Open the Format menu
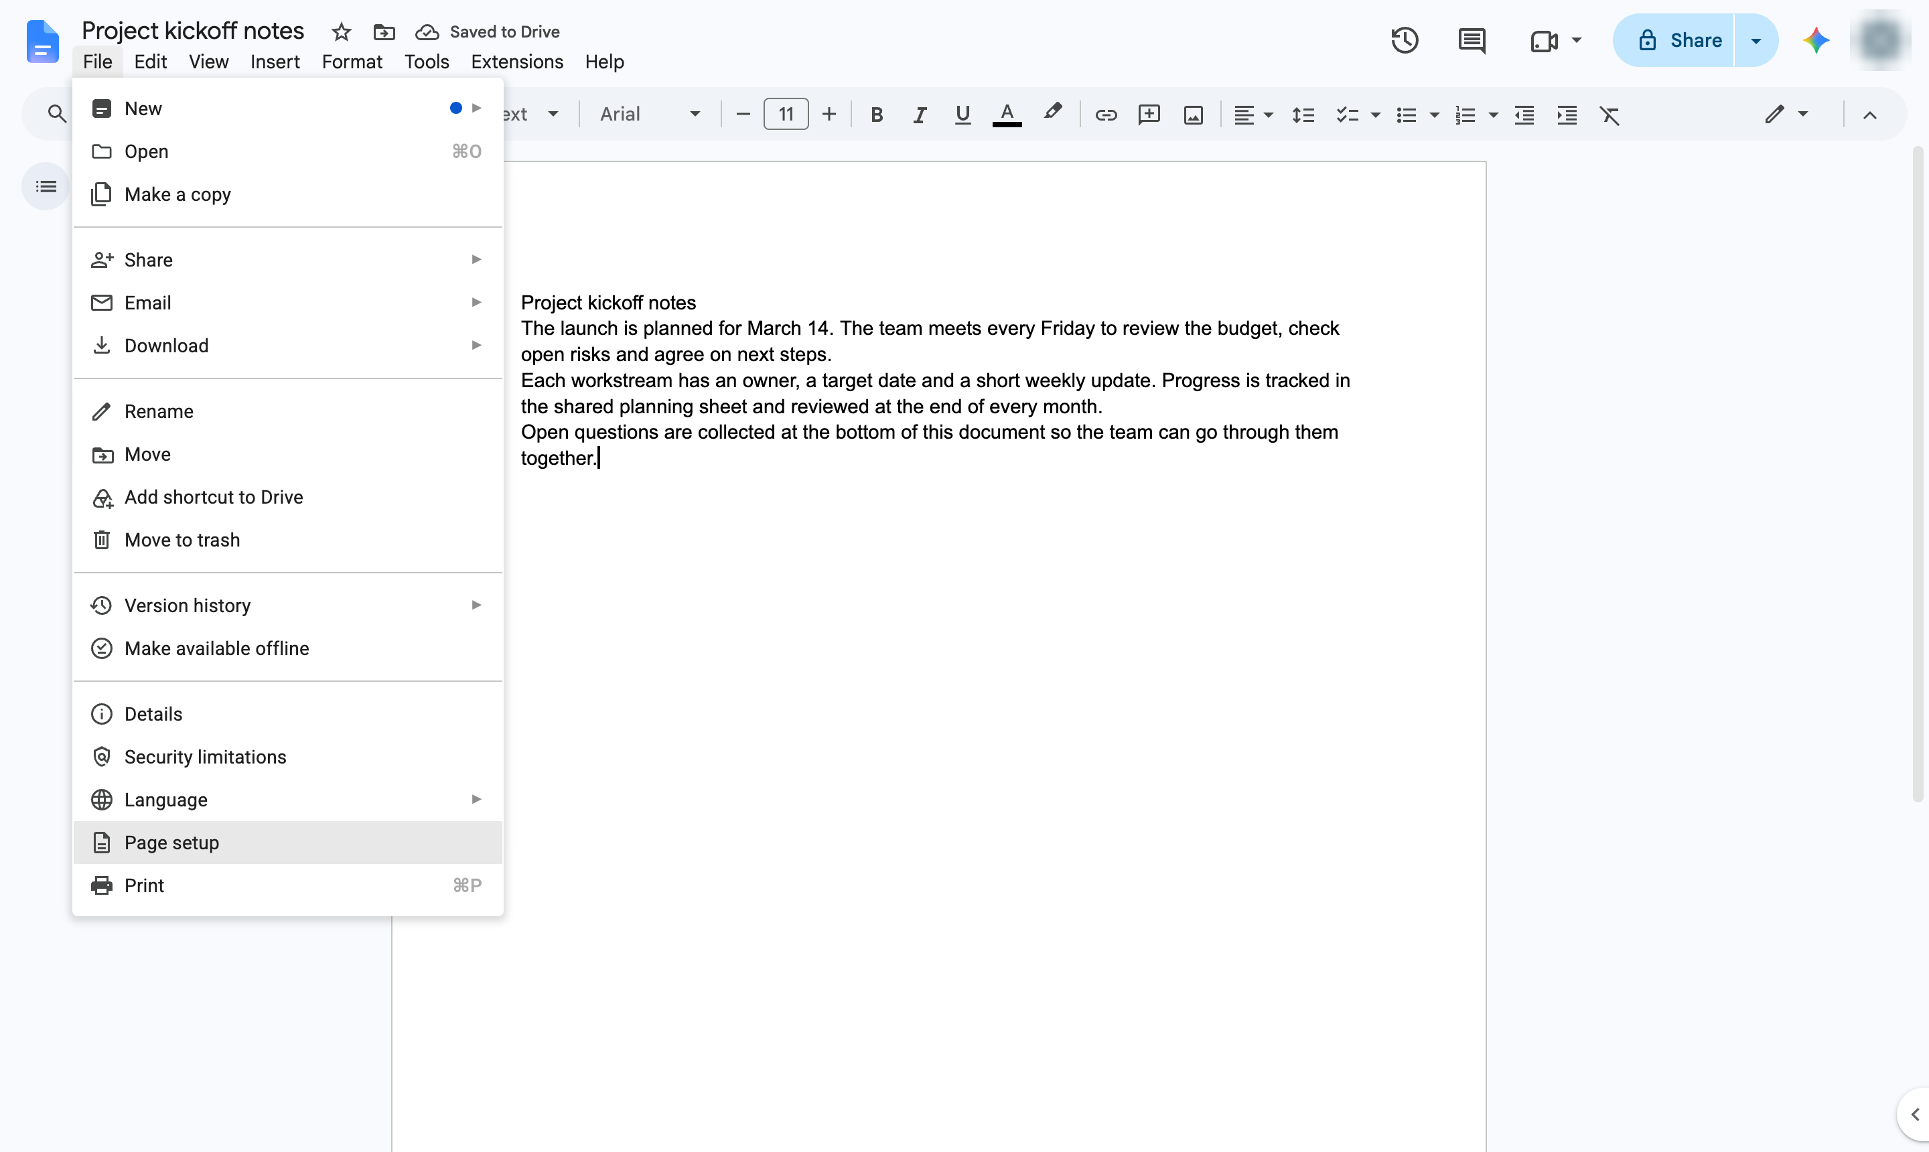 pyautogui.click(x=352, y=62)
